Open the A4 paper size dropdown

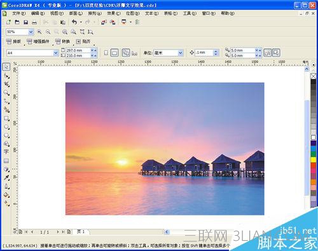[x=56, y=53]
